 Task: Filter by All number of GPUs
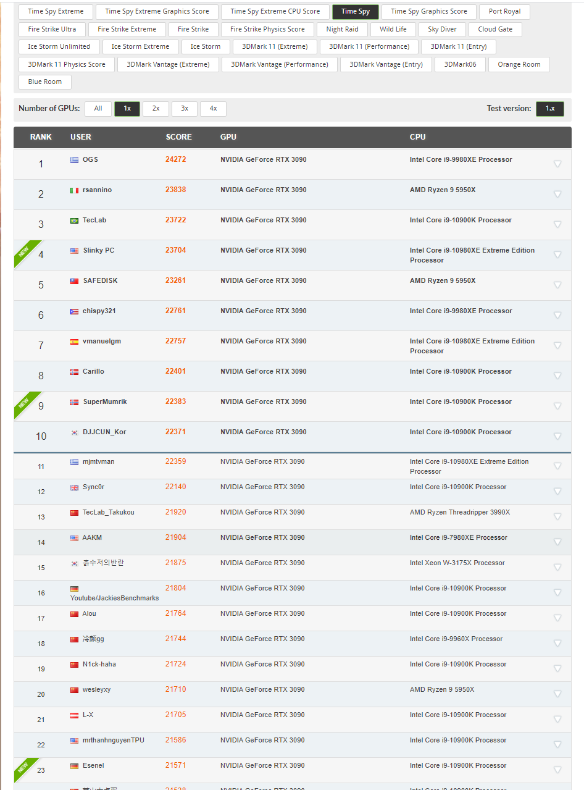[x=98, y=109]
